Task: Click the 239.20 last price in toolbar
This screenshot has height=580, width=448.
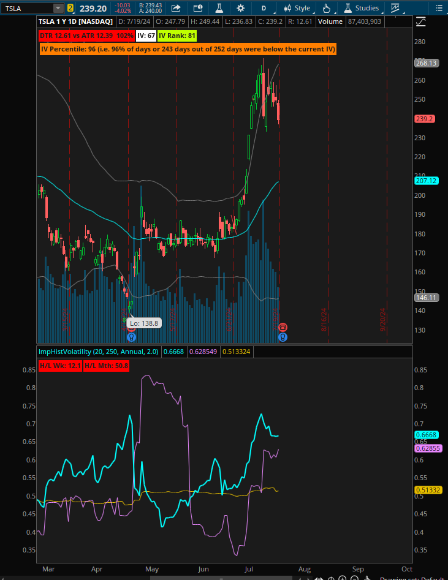Action: pos(93,8)
